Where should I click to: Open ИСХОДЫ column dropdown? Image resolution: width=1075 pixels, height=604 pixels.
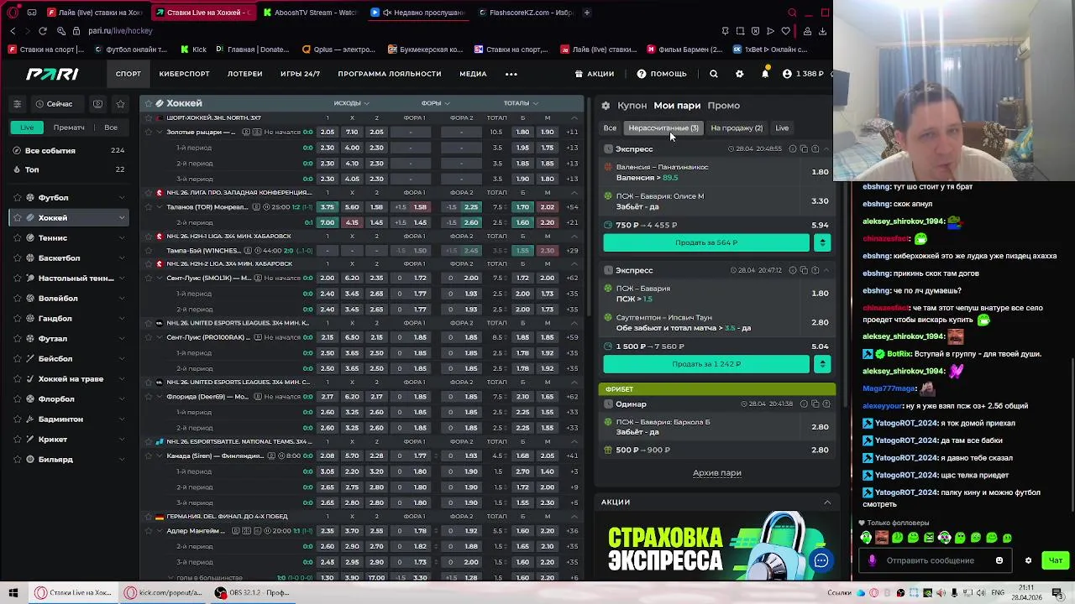(352, 103)
